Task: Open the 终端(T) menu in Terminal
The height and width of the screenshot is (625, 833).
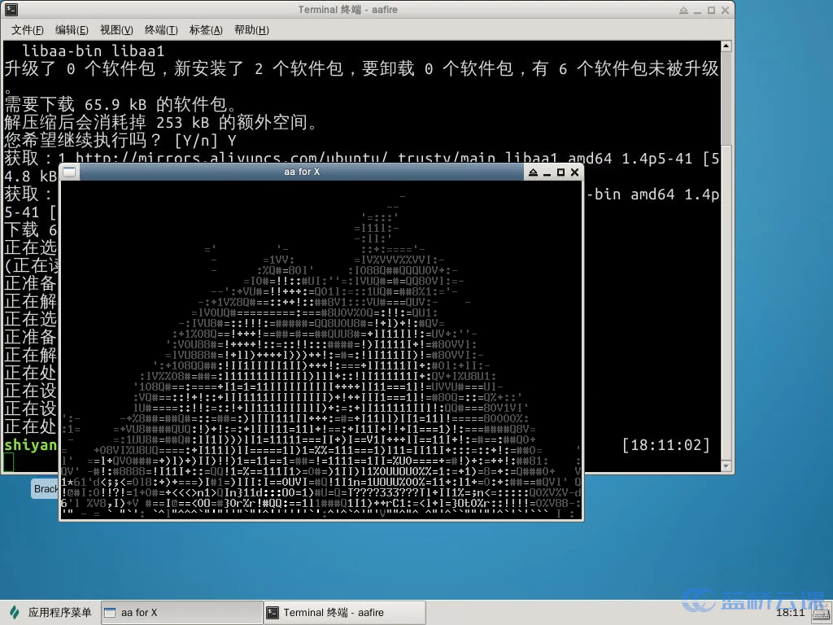Action: [161, 30]
